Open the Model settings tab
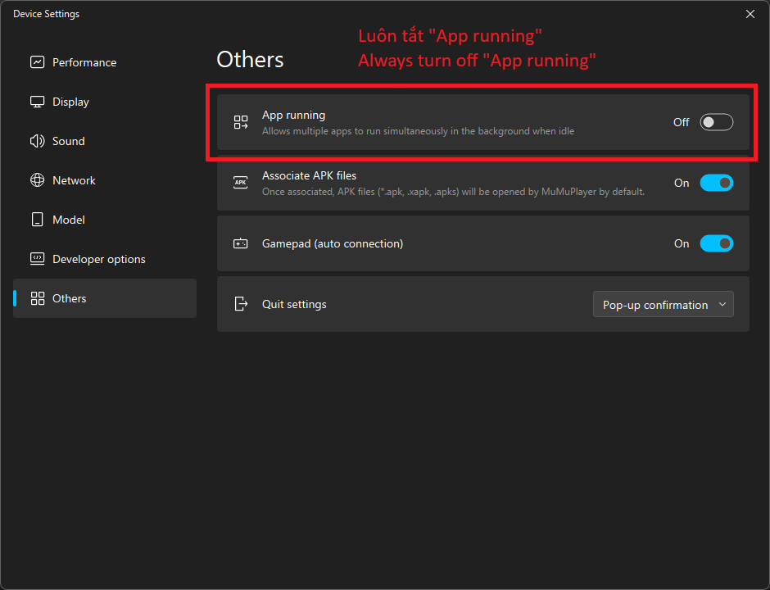 105,220
